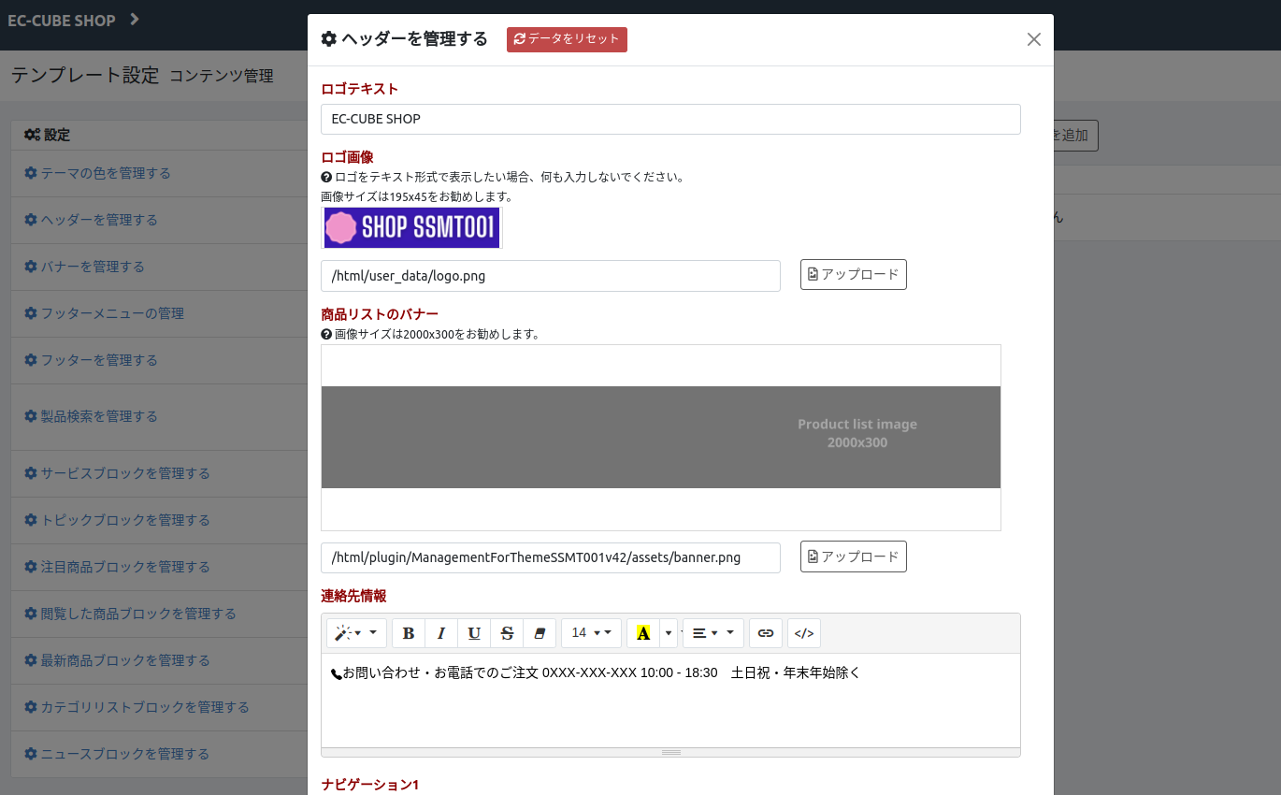
Task: Open the magic wand style dropdown
Action: click(356, 633)
